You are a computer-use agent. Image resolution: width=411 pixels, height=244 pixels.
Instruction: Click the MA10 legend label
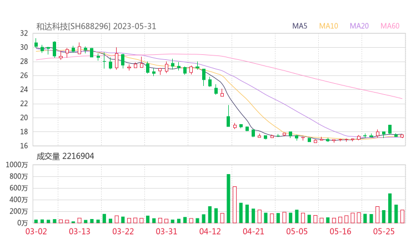pyautogui.click(x=328, y=26)
